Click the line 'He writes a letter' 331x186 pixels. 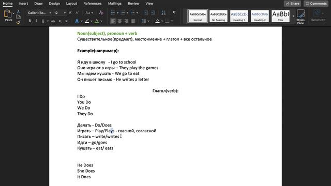click(x=132, y=79)
